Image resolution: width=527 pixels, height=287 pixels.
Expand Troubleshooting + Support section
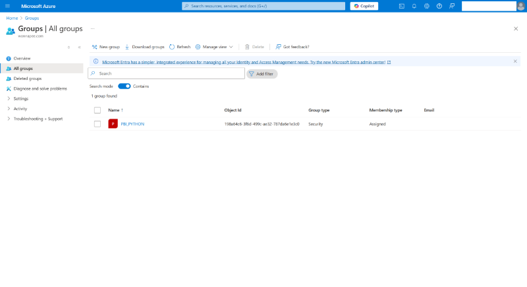(x=9, y=119)
